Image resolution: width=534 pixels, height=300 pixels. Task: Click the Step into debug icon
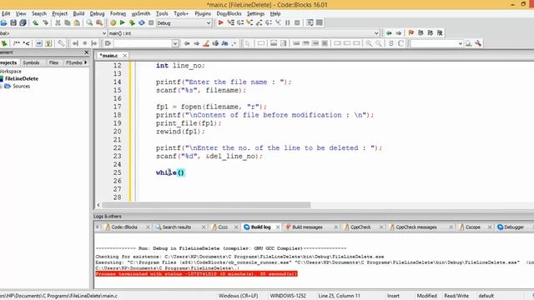click(249, 22)
